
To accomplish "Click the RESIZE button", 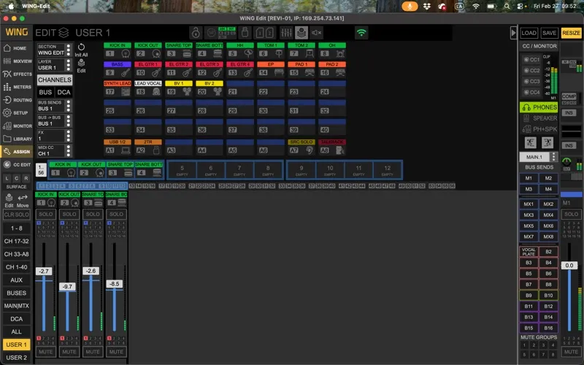I will pyautogui.click(x=572, y=33).
